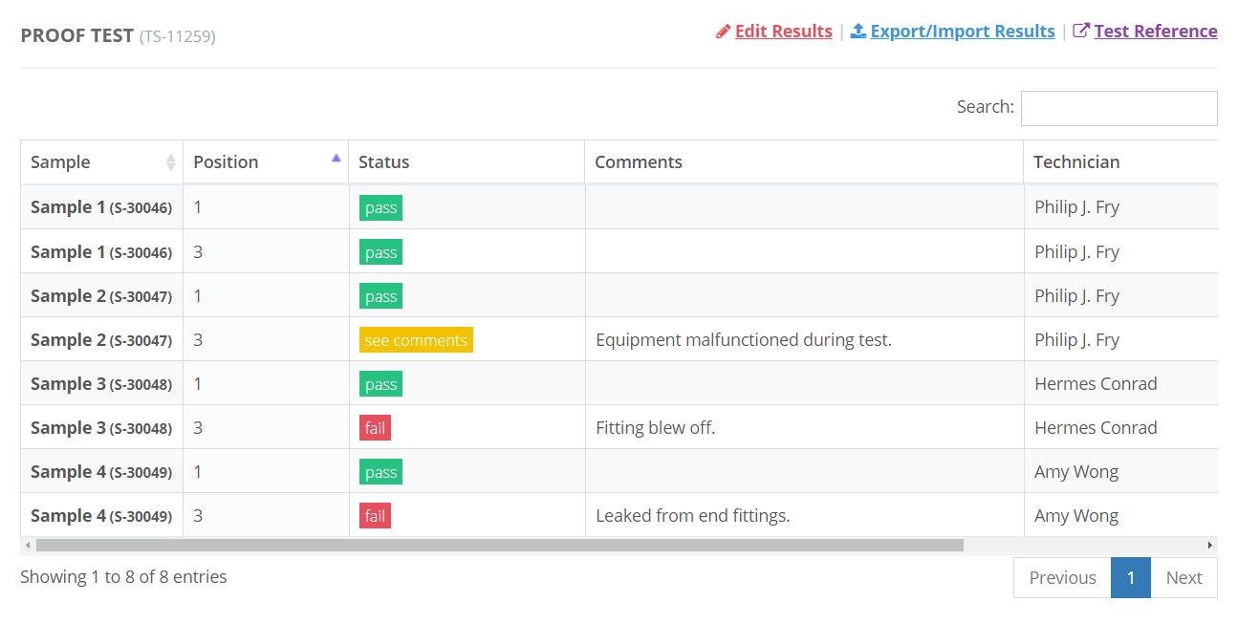Click the Status column header
This screenshot has width=1238, height=624.
383,162
